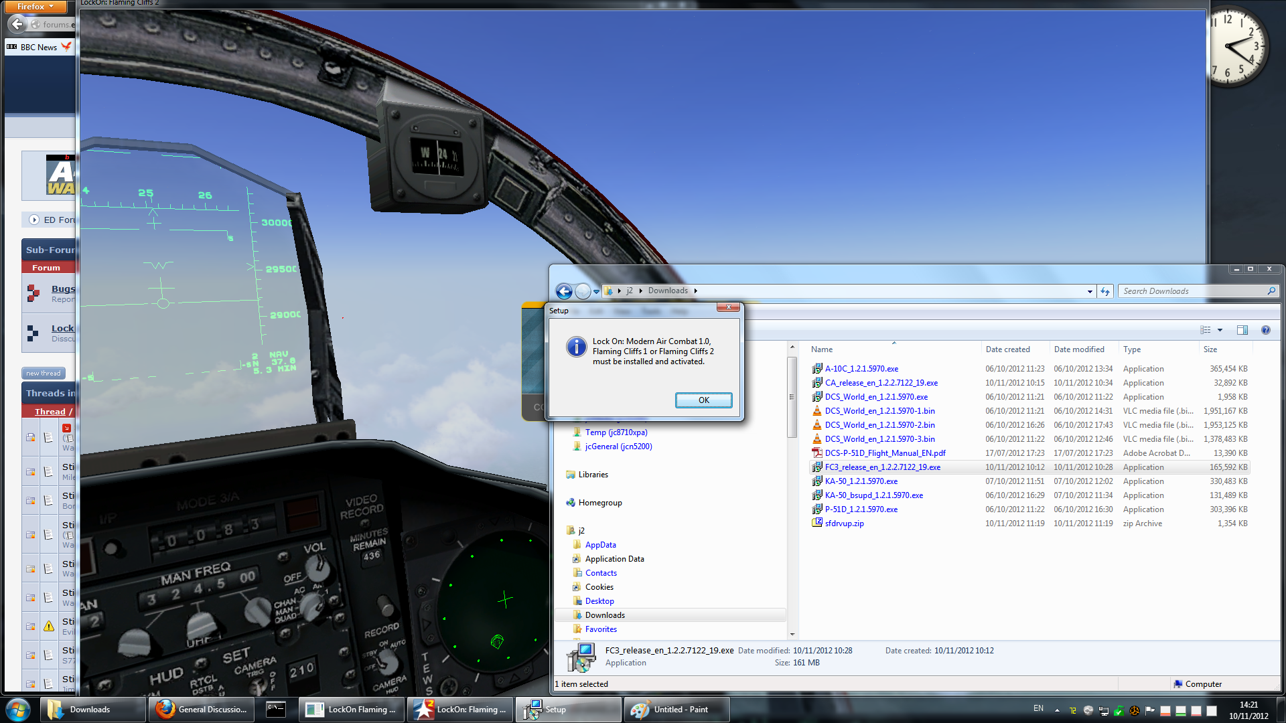1286x723 pixels.
Task: Select DCS_World_en_1.2.1.5970.exe
Action: point(876,397)
